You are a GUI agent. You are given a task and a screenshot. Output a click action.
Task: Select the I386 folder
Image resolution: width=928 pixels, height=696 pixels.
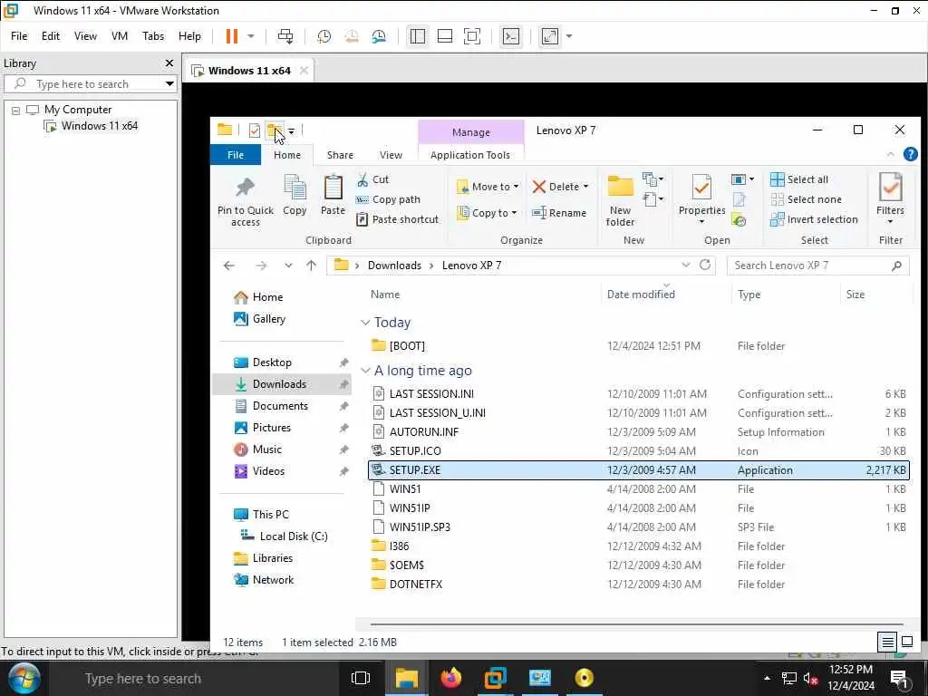tap(639, 546)
